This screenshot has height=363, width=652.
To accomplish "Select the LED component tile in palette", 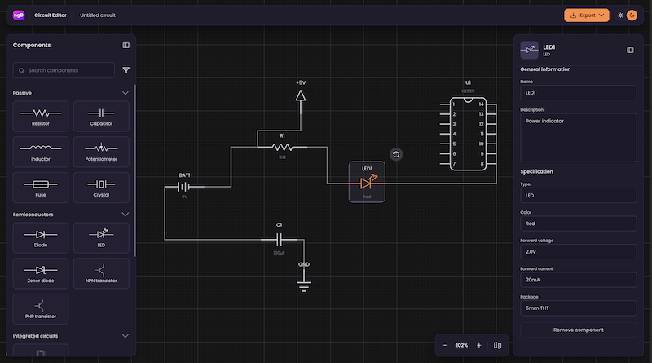I will [x=101, y=237].
